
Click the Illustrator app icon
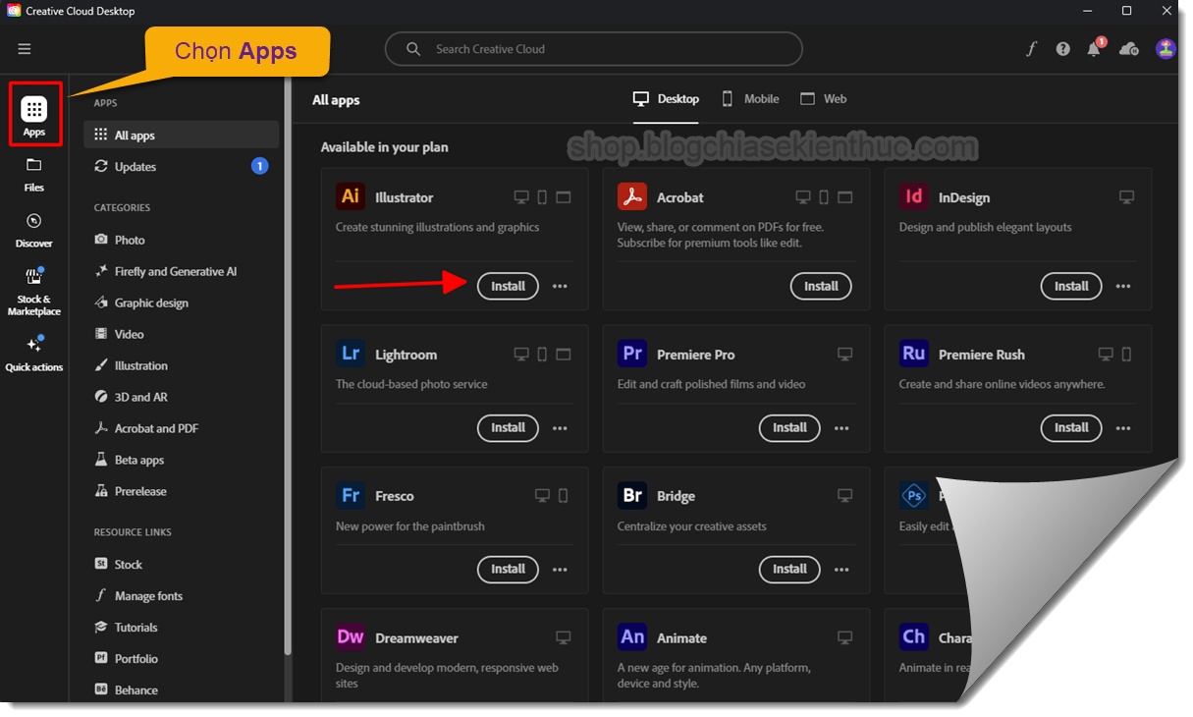tap(351, 196)
